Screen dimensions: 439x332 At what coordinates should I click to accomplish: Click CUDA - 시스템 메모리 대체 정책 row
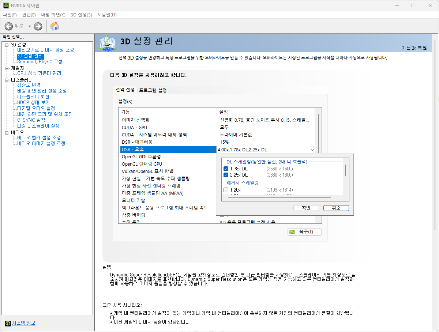click(218, 135)
